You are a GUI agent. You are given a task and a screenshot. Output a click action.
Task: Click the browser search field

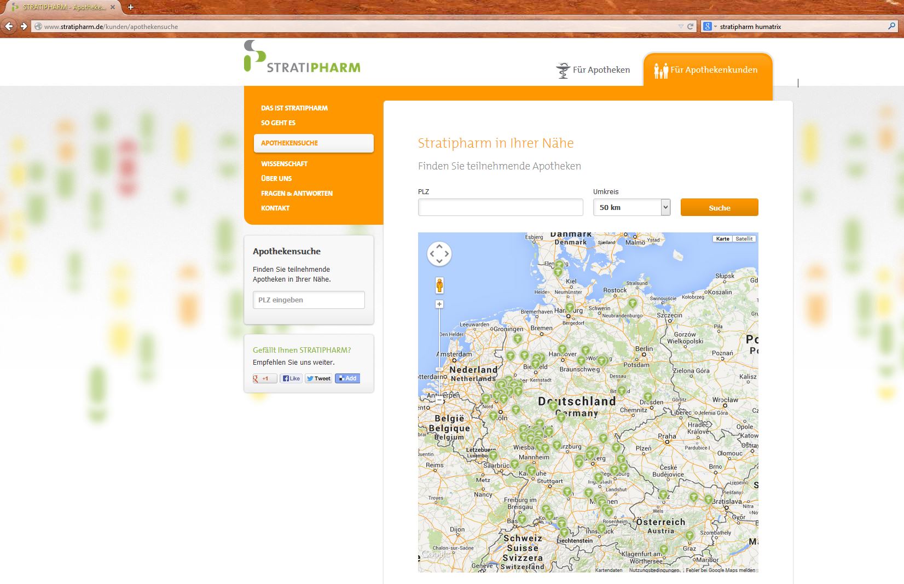pos(801,26)
